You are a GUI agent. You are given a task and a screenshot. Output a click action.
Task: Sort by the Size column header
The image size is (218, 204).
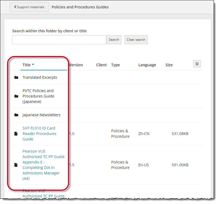[x=169, y=65]
